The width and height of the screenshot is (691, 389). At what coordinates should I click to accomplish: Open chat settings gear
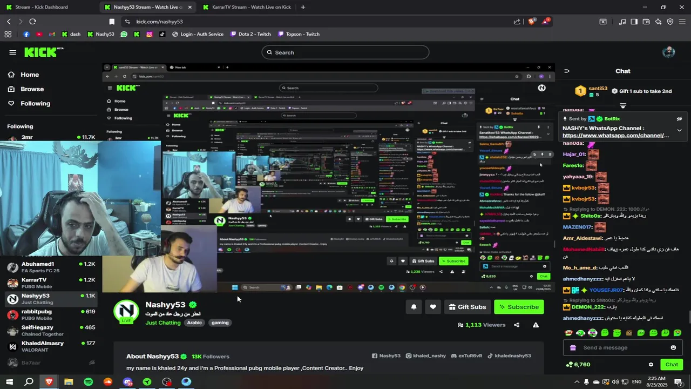coord(651,365)
